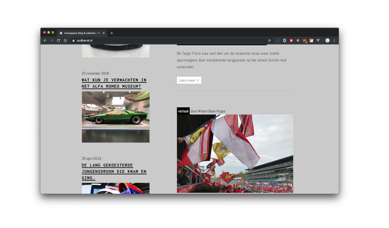Open the red hand blocker extension
The width and height of the screenshot is (389, 228).
pos(291,40)
